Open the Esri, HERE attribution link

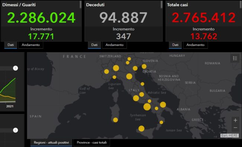tap(229, 135)
